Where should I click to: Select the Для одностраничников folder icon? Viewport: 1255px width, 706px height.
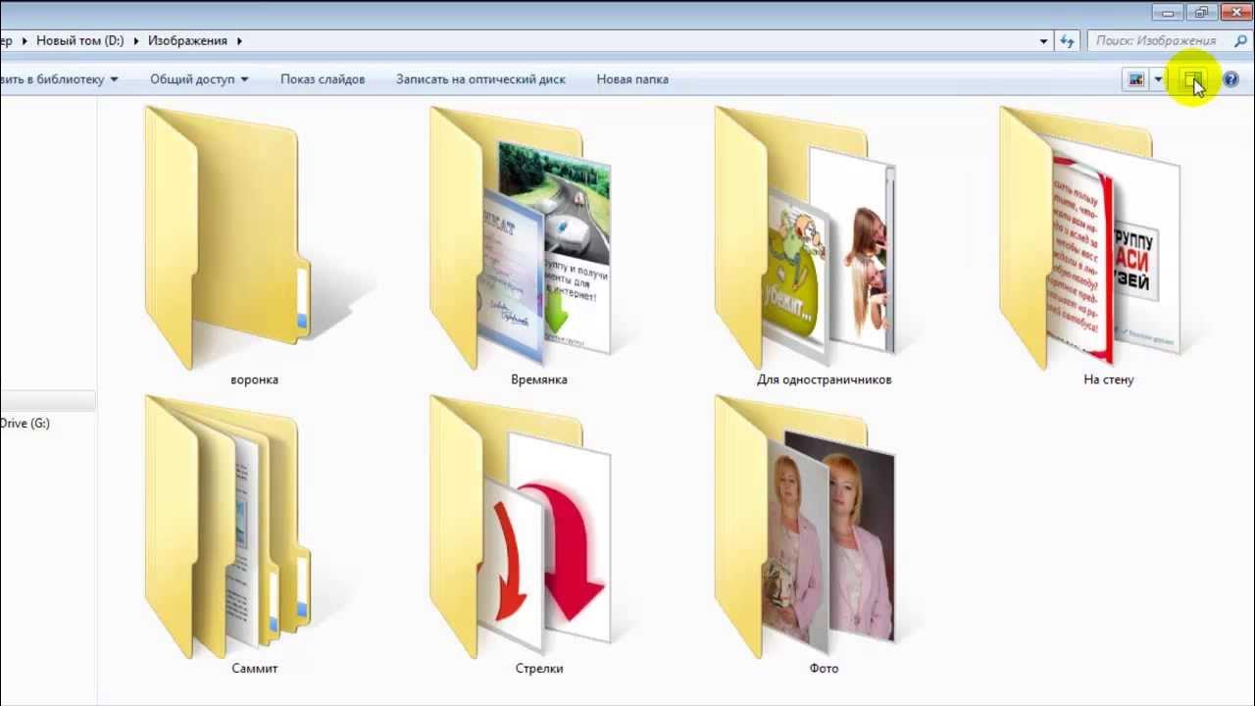click(804, 237)
